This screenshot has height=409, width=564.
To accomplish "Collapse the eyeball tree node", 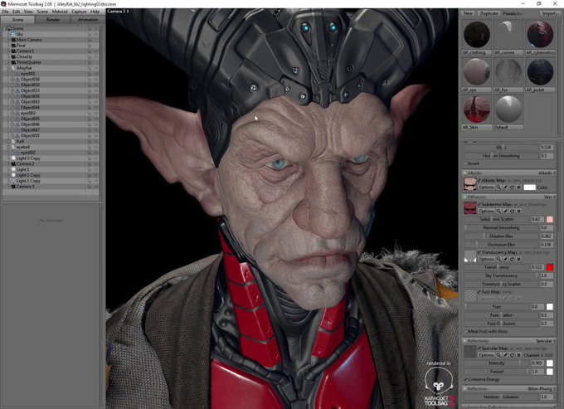I will (x=8, y=147).
